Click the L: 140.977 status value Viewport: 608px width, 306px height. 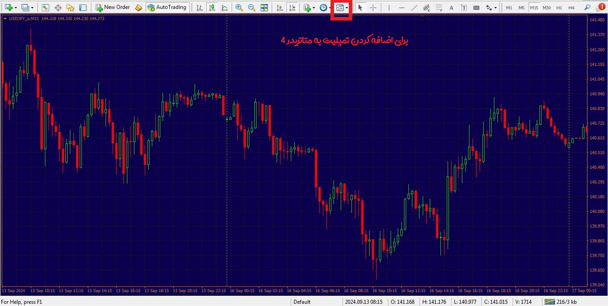click(x=466, y=302)
